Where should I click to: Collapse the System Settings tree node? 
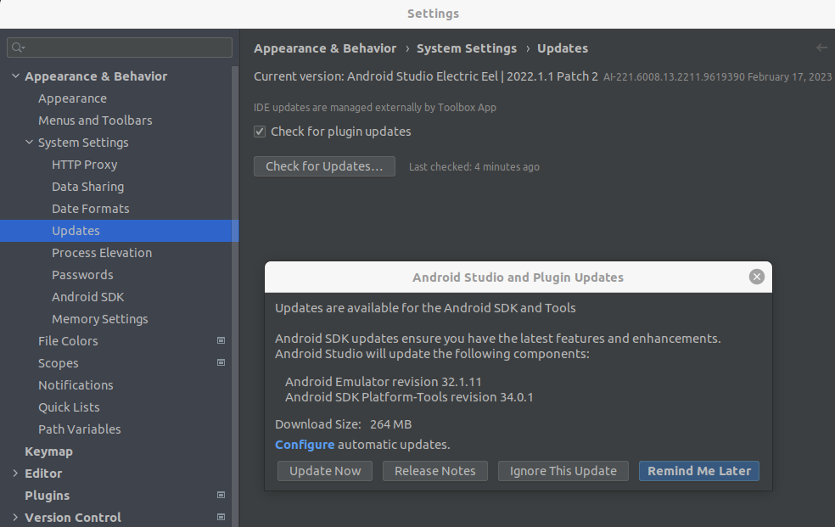tap(30, 142)
